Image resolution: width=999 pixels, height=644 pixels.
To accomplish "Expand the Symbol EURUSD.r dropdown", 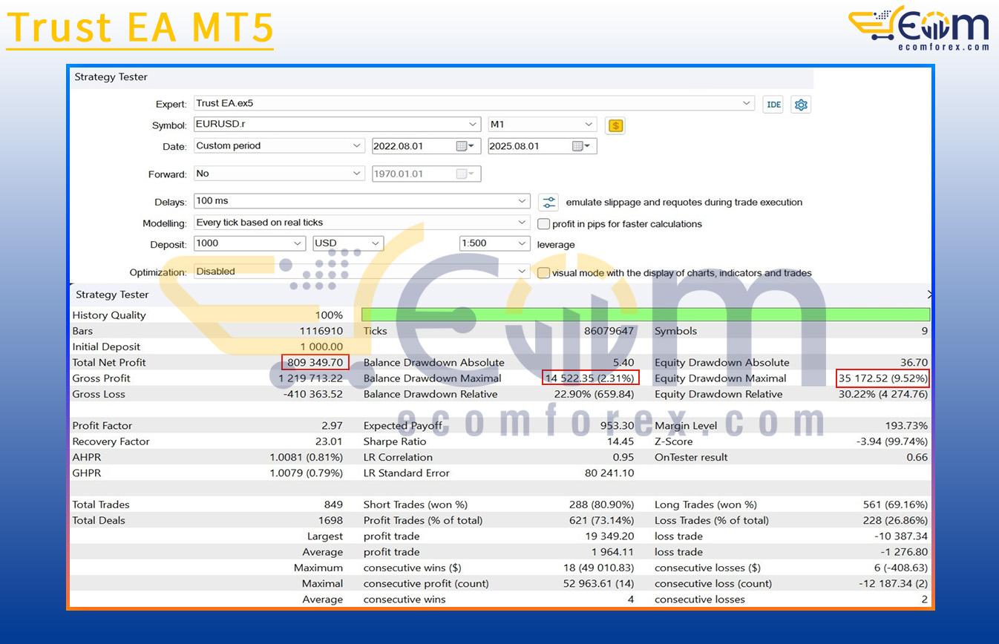I will [x=473, y=125].
